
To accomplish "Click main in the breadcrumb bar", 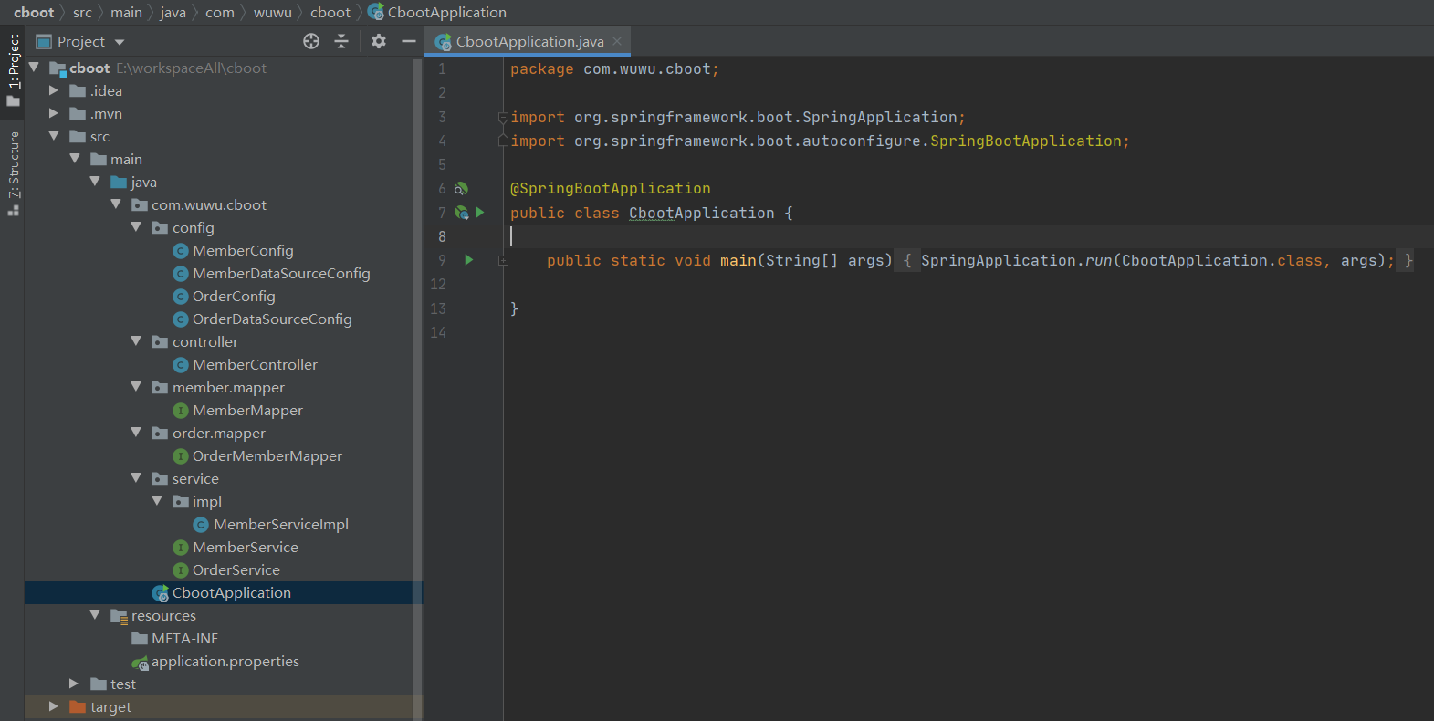I will click(x=126, y=12).
